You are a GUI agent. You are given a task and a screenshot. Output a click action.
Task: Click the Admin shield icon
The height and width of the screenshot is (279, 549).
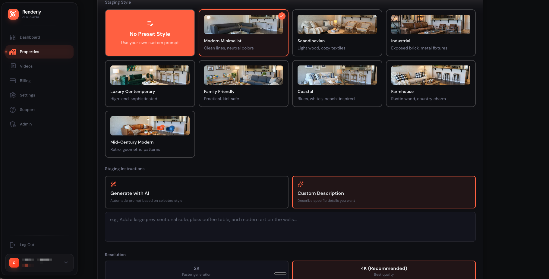click(13, 124)
